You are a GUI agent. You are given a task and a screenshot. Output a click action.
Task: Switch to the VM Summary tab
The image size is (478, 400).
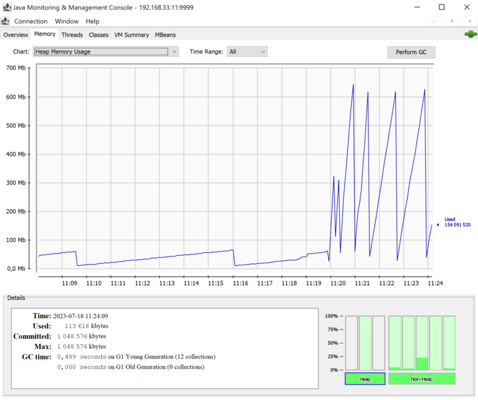point(131,35)
